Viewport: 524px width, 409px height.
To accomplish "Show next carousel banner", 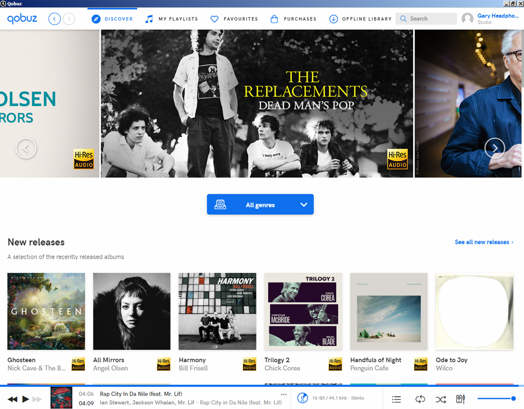I will point(495,148).
